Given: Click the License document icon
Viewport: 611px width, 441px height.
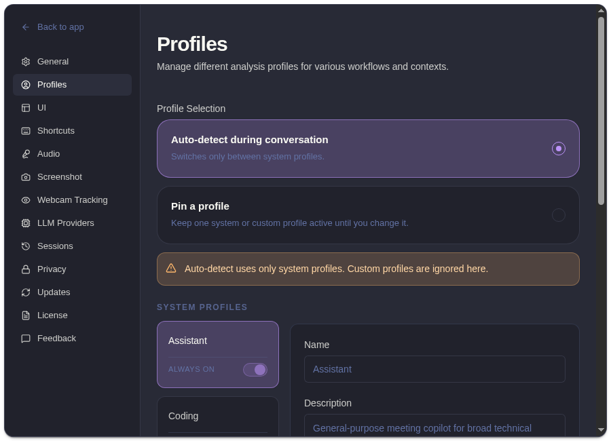Looking at the screenshot, I should [26, 315].
